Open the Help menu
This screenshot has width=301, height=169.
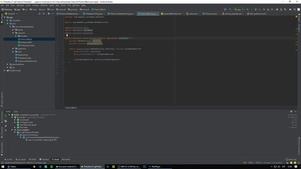coord(83,5)
